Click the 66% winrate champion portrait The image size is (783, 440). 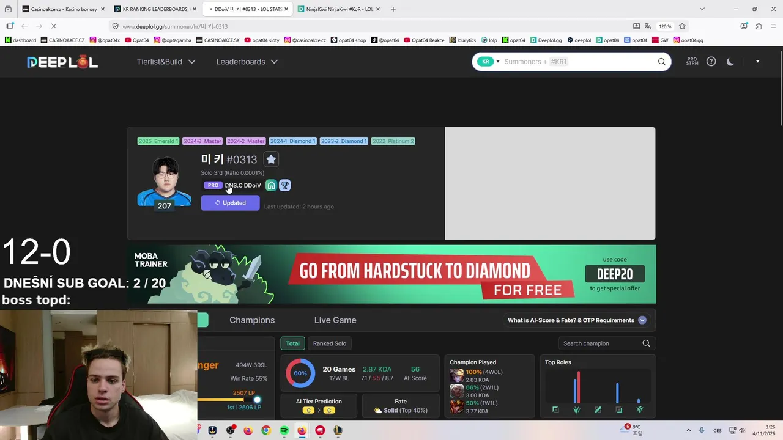pyautogui.click(x=456, y=391)
